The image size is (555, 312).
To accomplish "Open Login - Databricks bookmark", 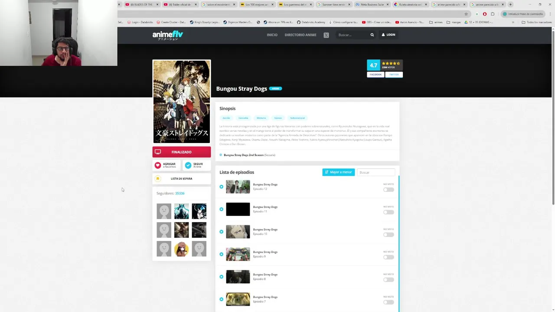I will point(141,22).
